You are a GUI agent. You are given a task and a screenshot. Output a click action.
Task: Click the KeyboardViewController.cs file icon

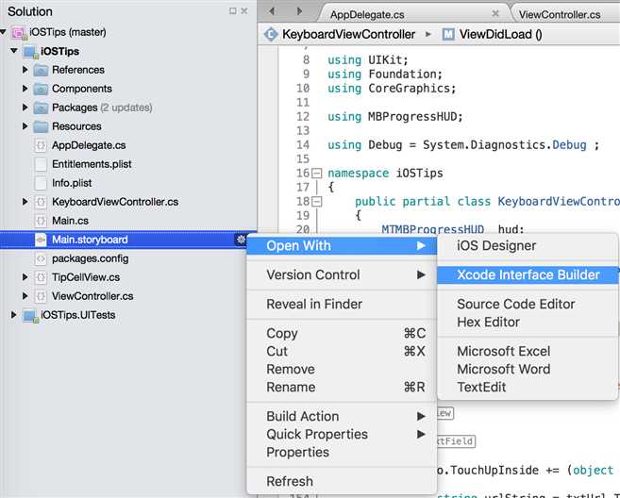point(41,202)
